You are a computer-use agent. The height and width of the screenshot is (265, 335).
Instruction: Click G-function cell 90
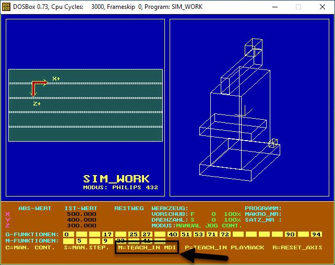(290, 234)
